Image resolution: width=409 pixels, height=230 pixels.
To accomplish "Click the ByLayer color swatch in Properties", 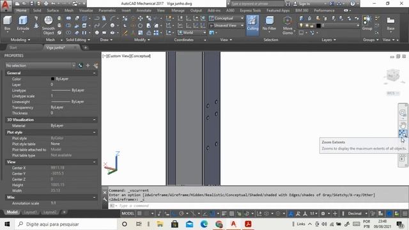I will pos(52,79).
